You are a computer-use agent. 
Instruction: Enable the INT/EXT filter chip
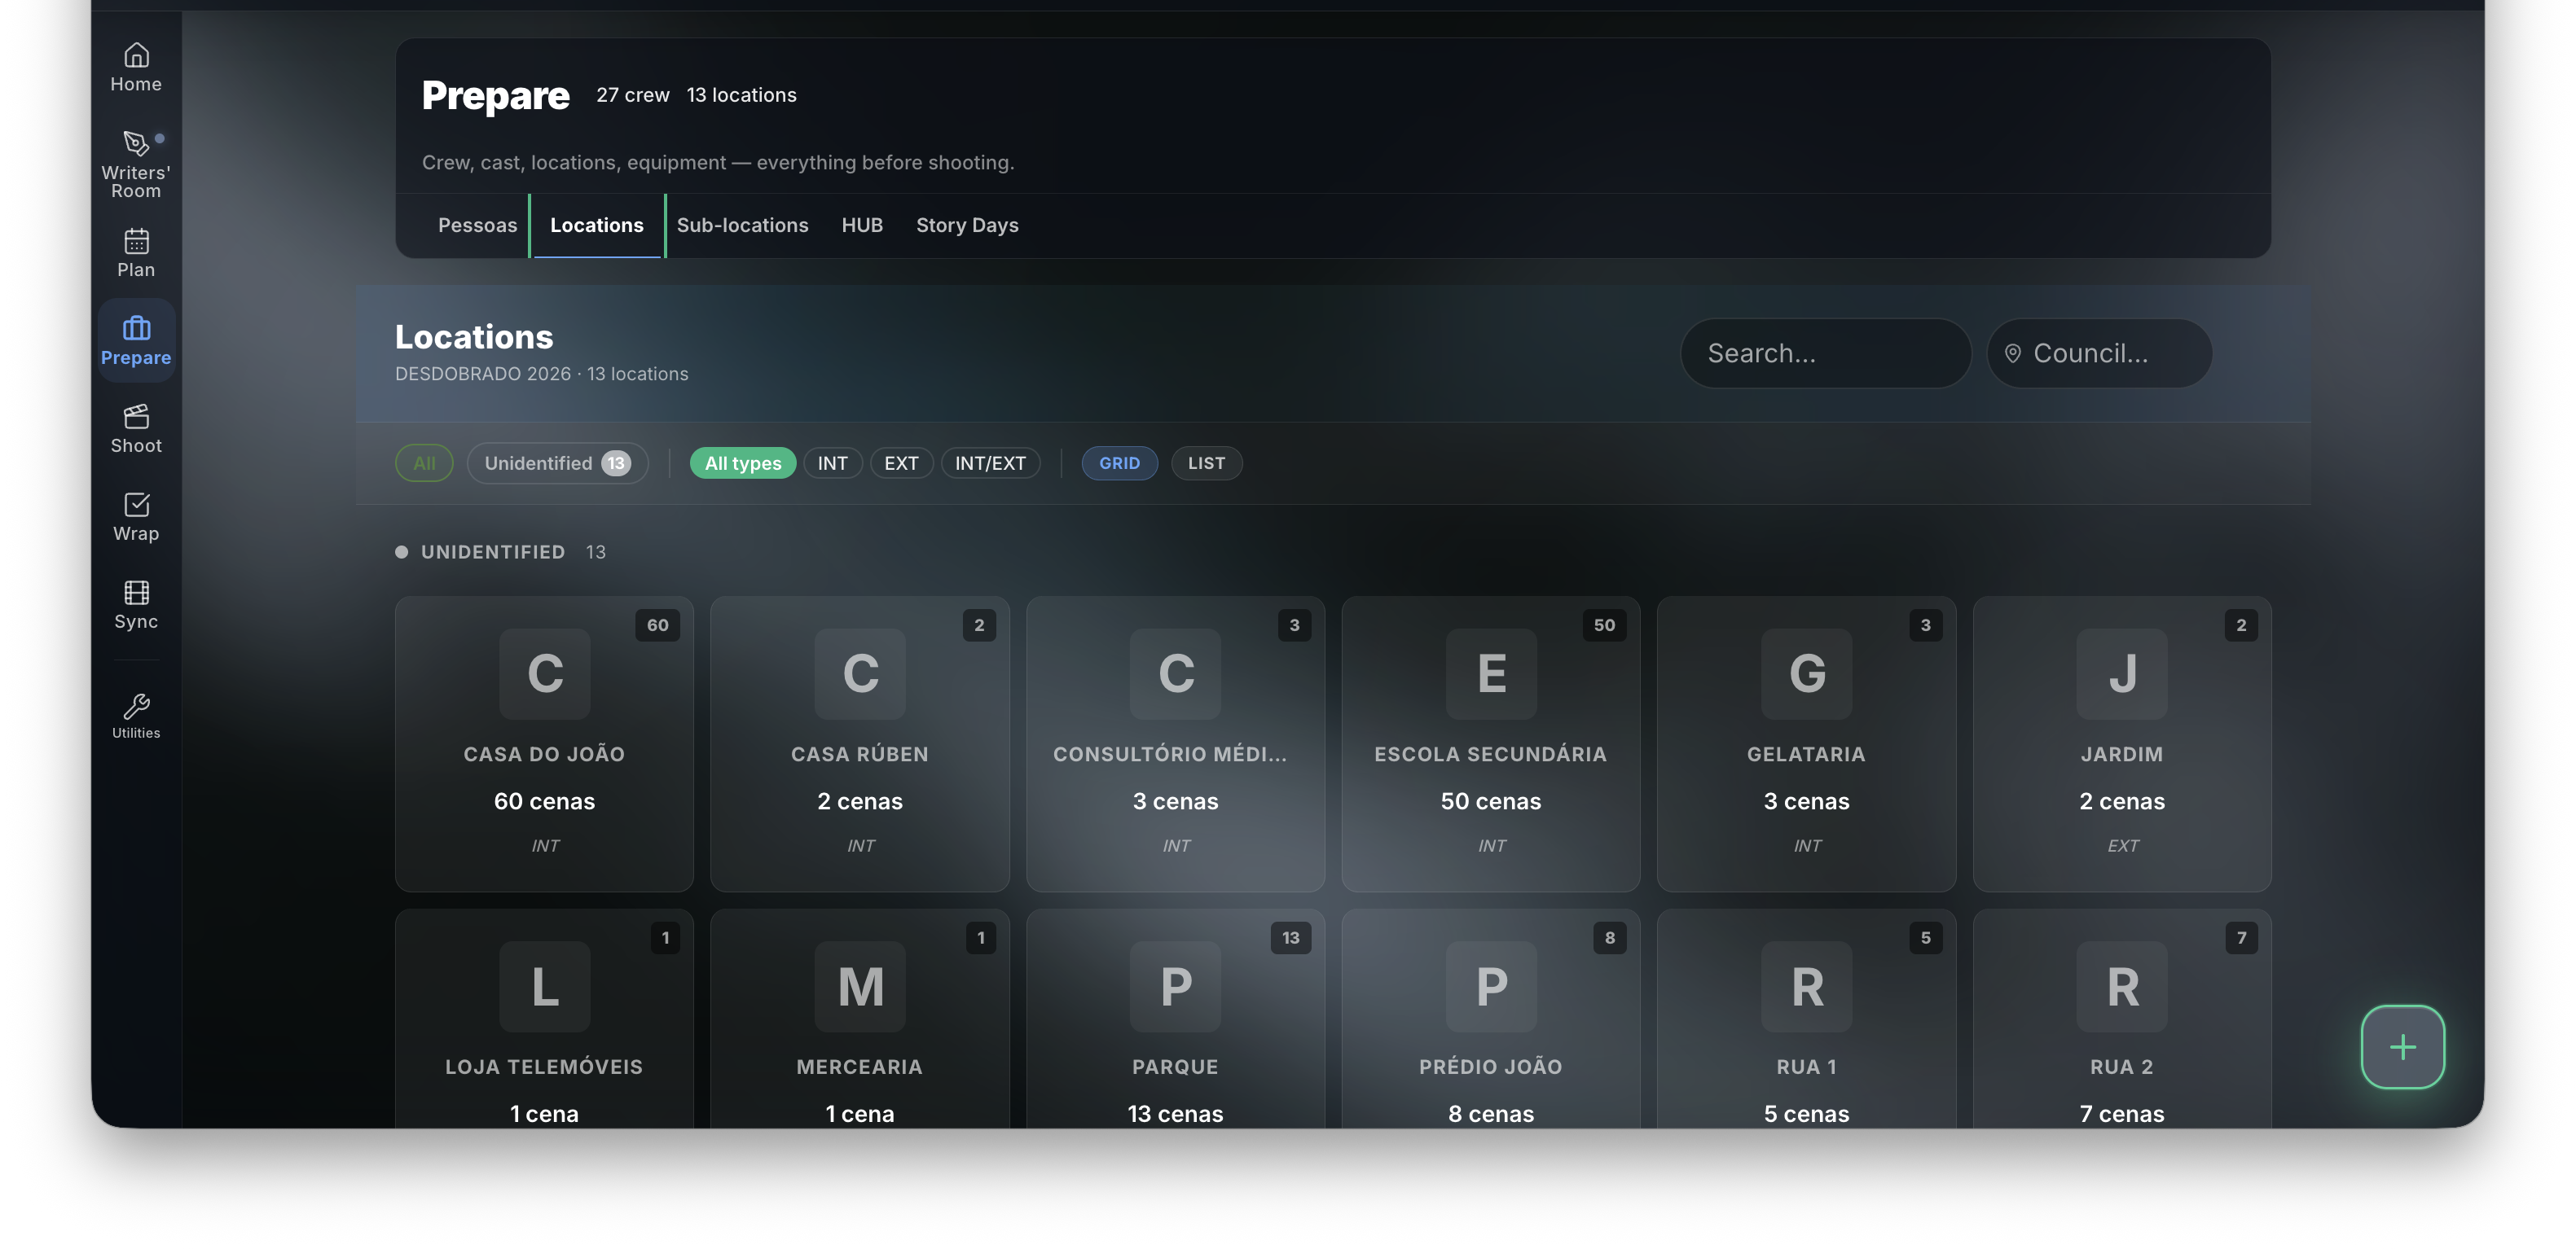tap(990, 462)
